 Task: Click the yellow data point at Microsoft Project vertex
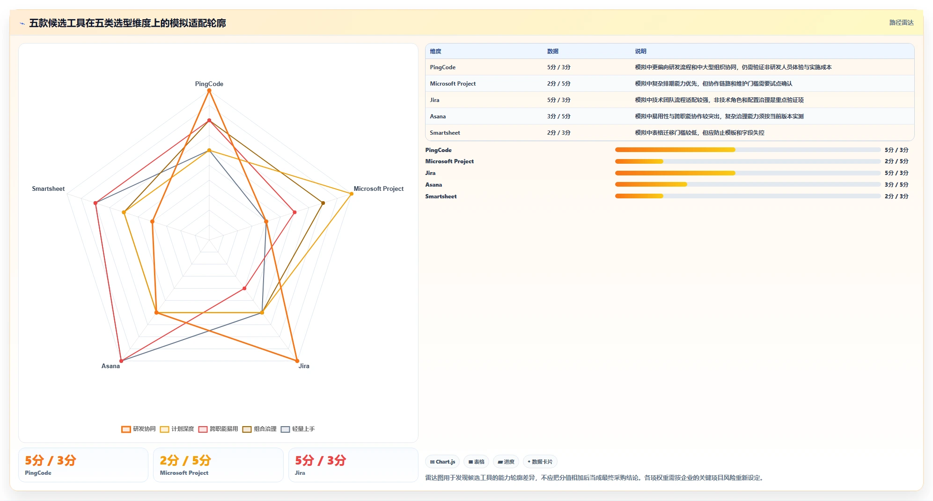point(352,194)
